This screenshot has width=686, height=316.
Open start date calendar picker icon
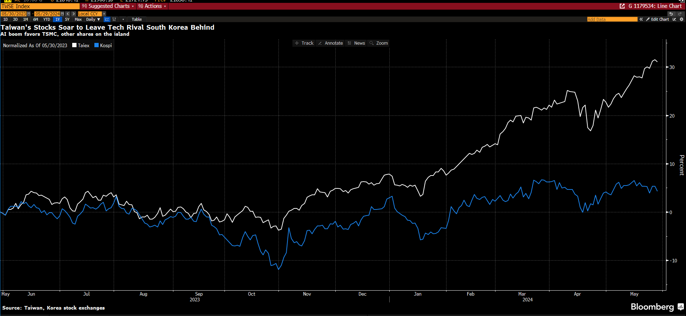pos(29,14)
